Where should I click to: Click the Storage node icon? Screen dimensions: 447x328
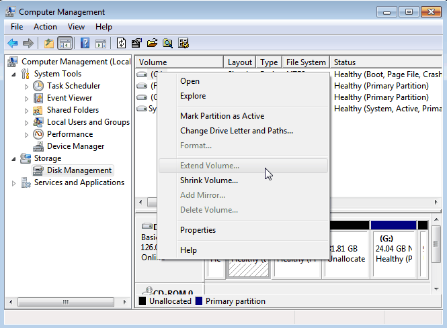[26, 158]
